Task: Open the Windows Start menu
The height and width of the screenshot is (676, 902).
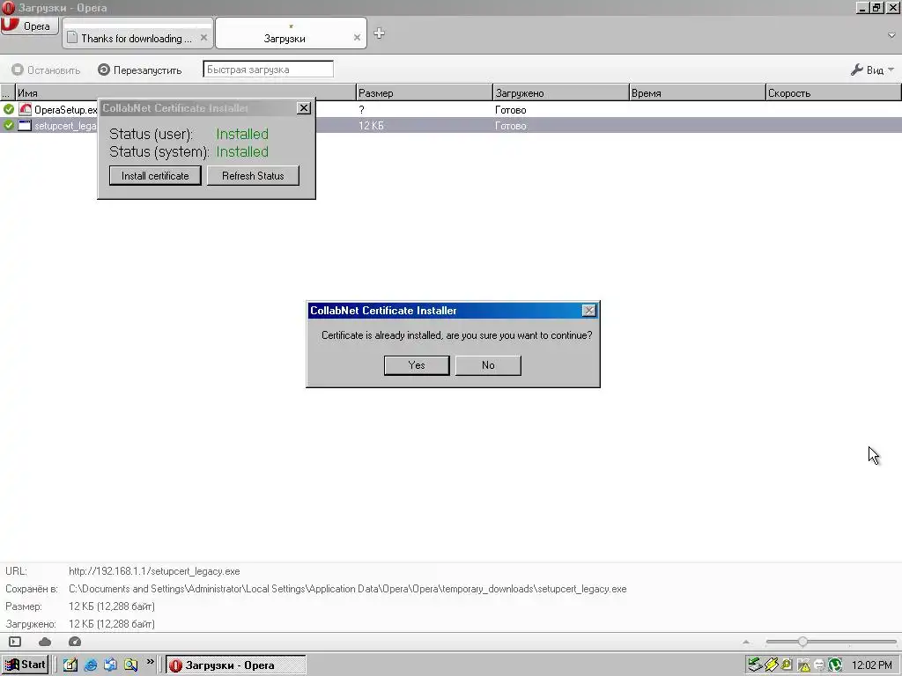Action: pos(25,665)
